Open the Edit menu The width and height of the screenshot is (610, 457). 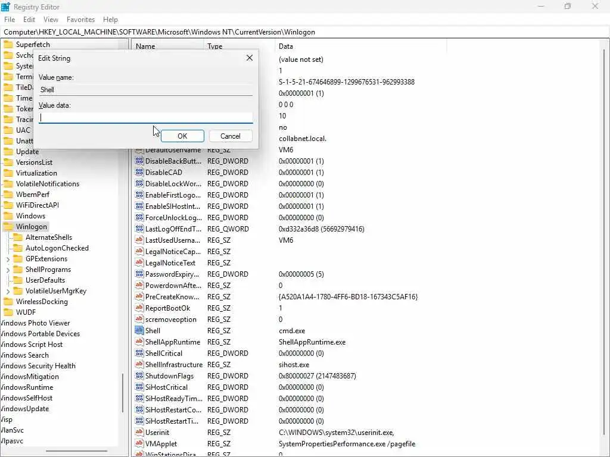(29, 20)
